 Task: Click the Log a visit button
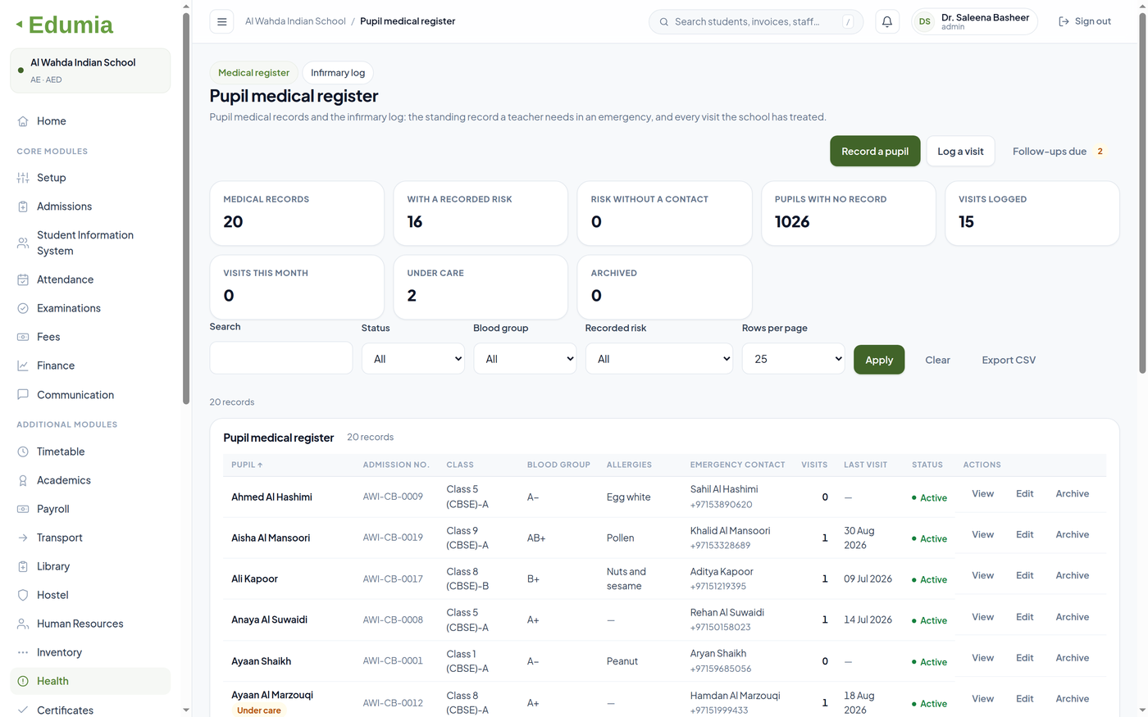click(960, 152)
